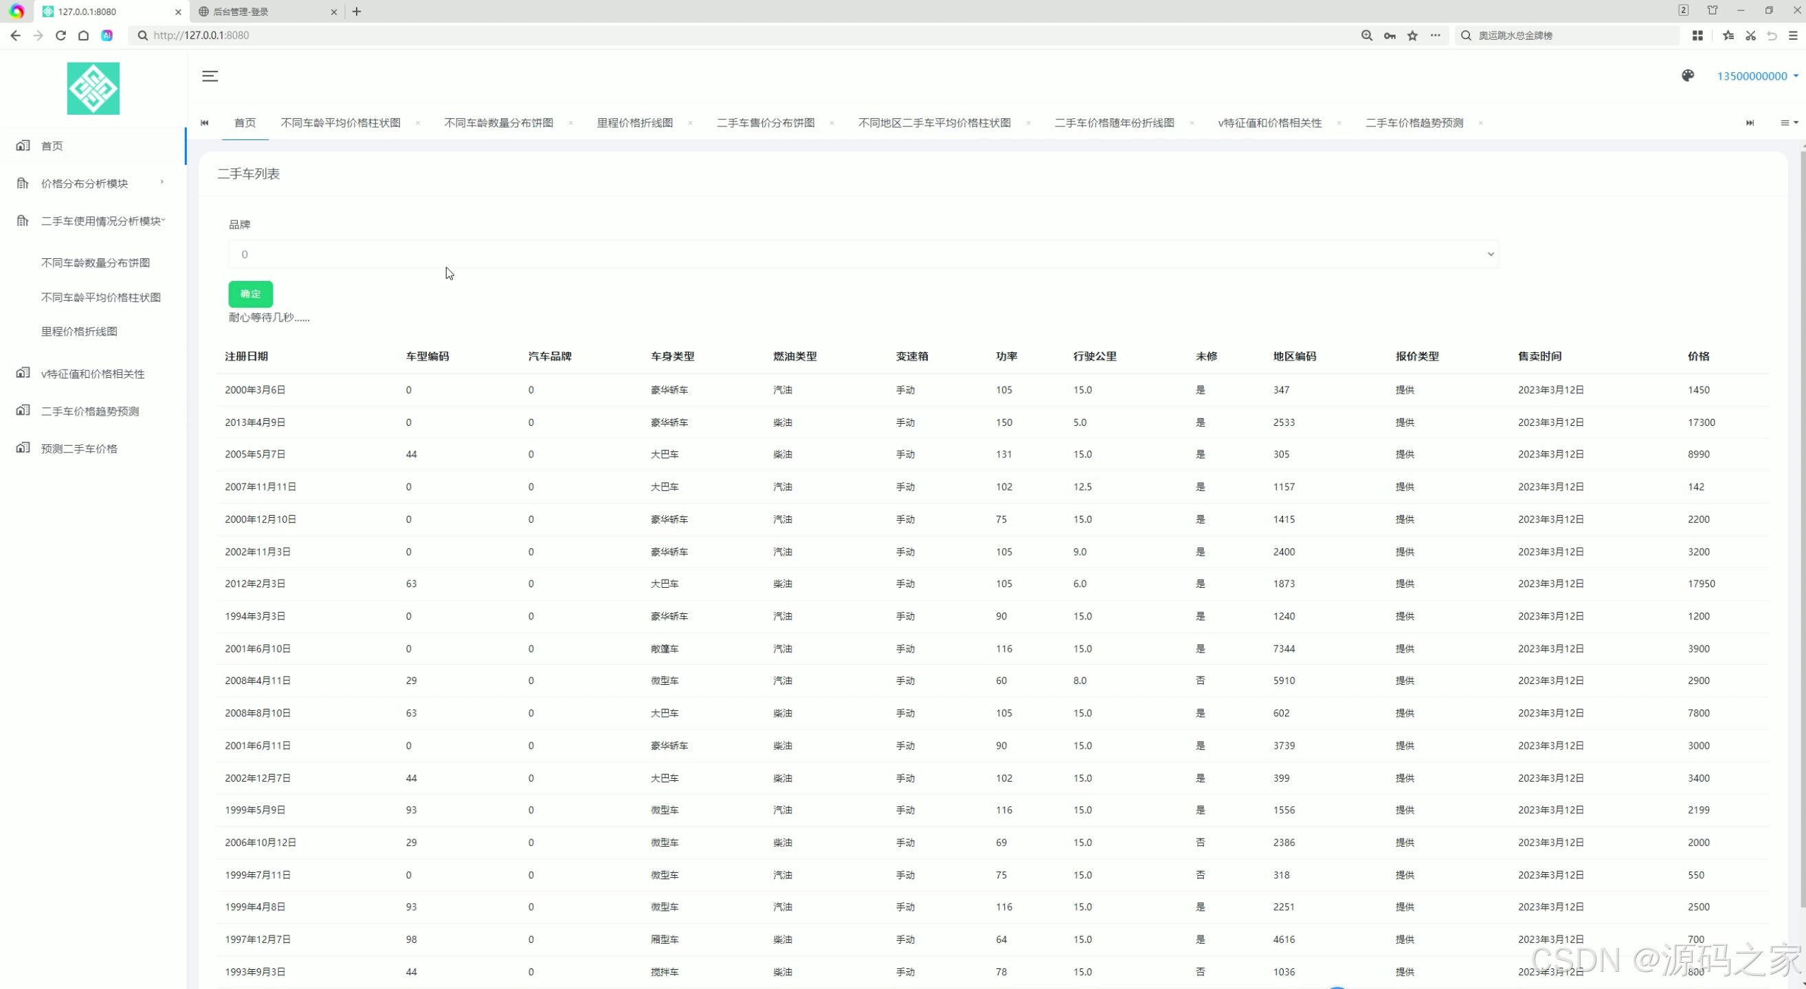Open 预测二手车价格 in sidebar
1806x989 pixels.
click(x=78, y=448)
